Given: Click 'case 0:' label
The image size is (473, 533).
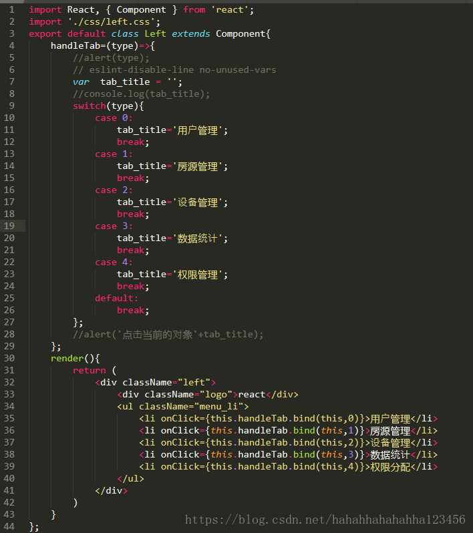Looking at the screenshot, I should point(114,118).
